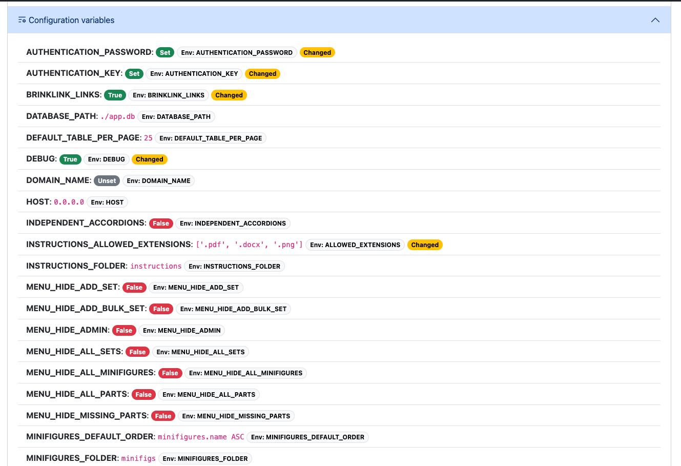Click the True badge for DEBUG
This screenshot has height=466, width=681.
(x=70, y=159)
